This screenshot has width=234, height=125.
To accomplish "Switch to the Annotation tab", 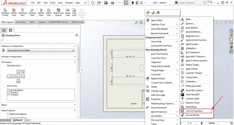I will point(21,22).
